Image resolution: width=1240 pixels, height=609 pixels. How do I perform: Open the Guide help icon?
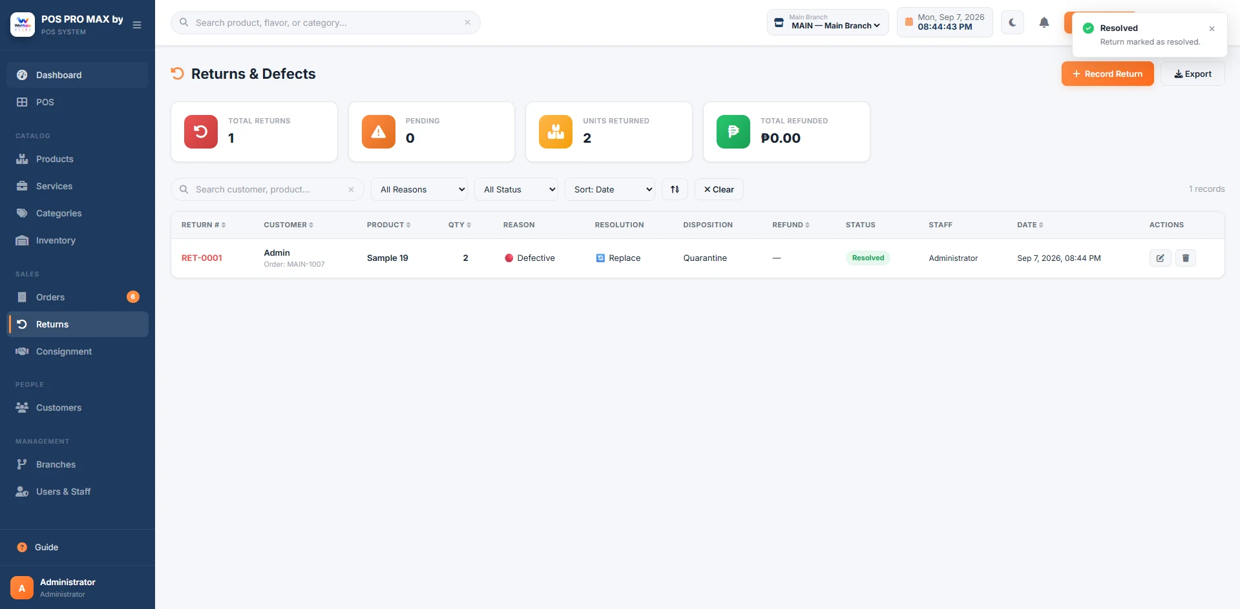pyautogui.click(x=22, y=547)
